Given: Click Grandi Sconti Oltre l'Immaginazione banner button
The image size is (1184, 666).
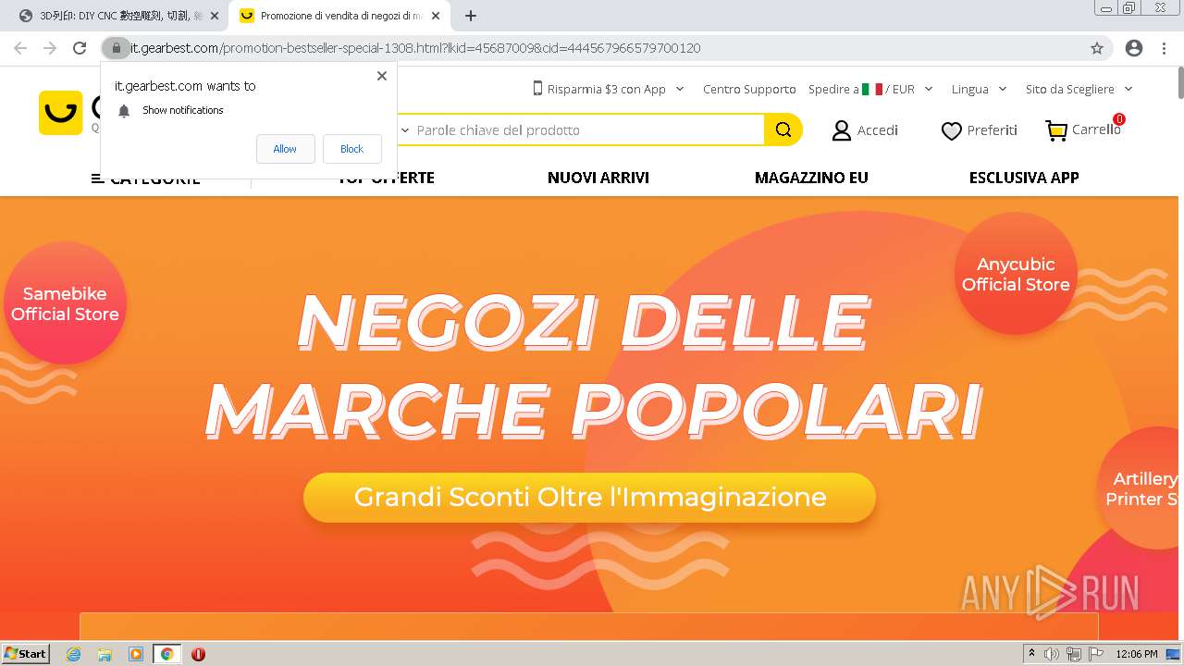Looking at the screenshot, I should [589, 498].
